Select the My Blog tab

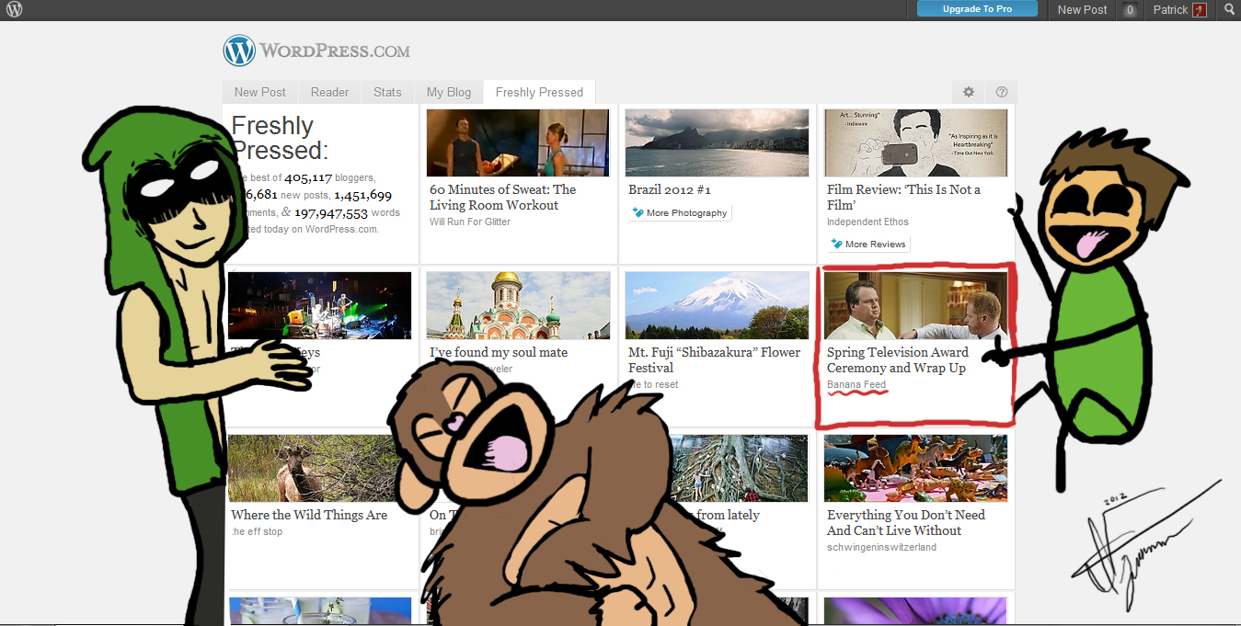[x=448, y=92]
